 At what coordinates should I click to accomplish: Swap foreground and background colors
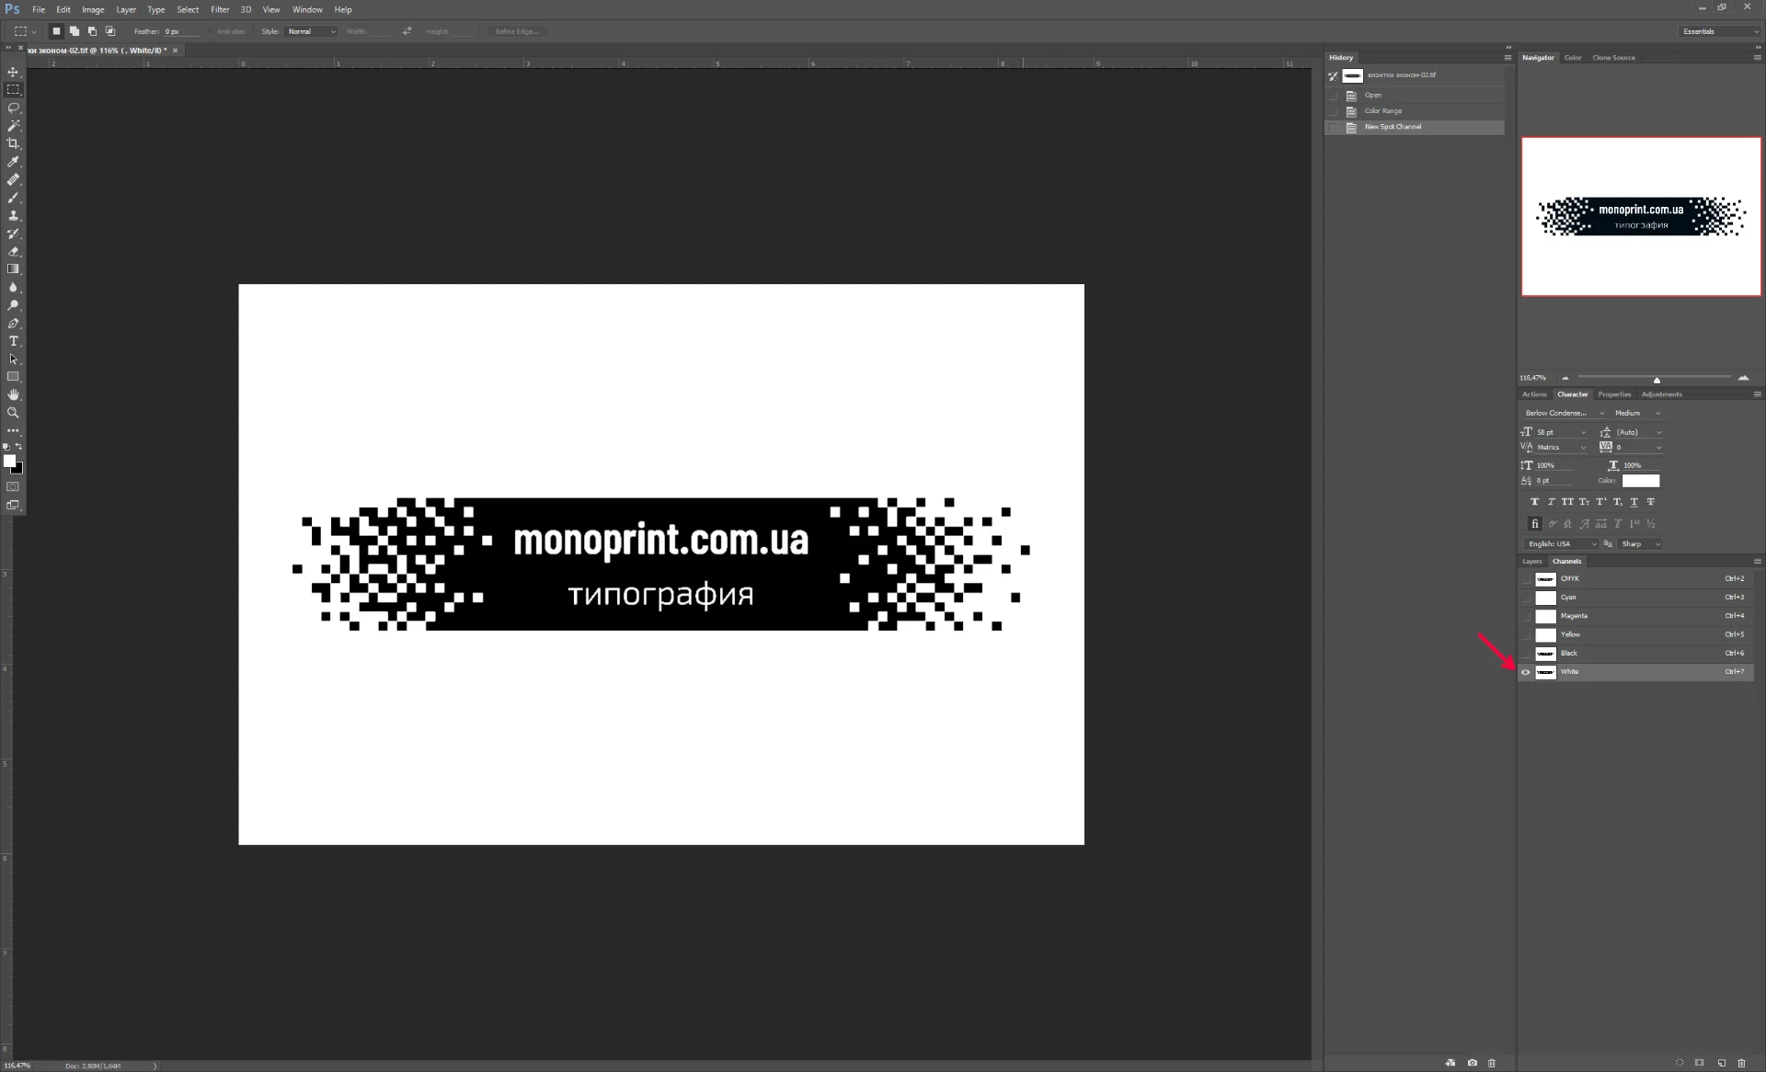pyautogui.click(x=18, y=447)
